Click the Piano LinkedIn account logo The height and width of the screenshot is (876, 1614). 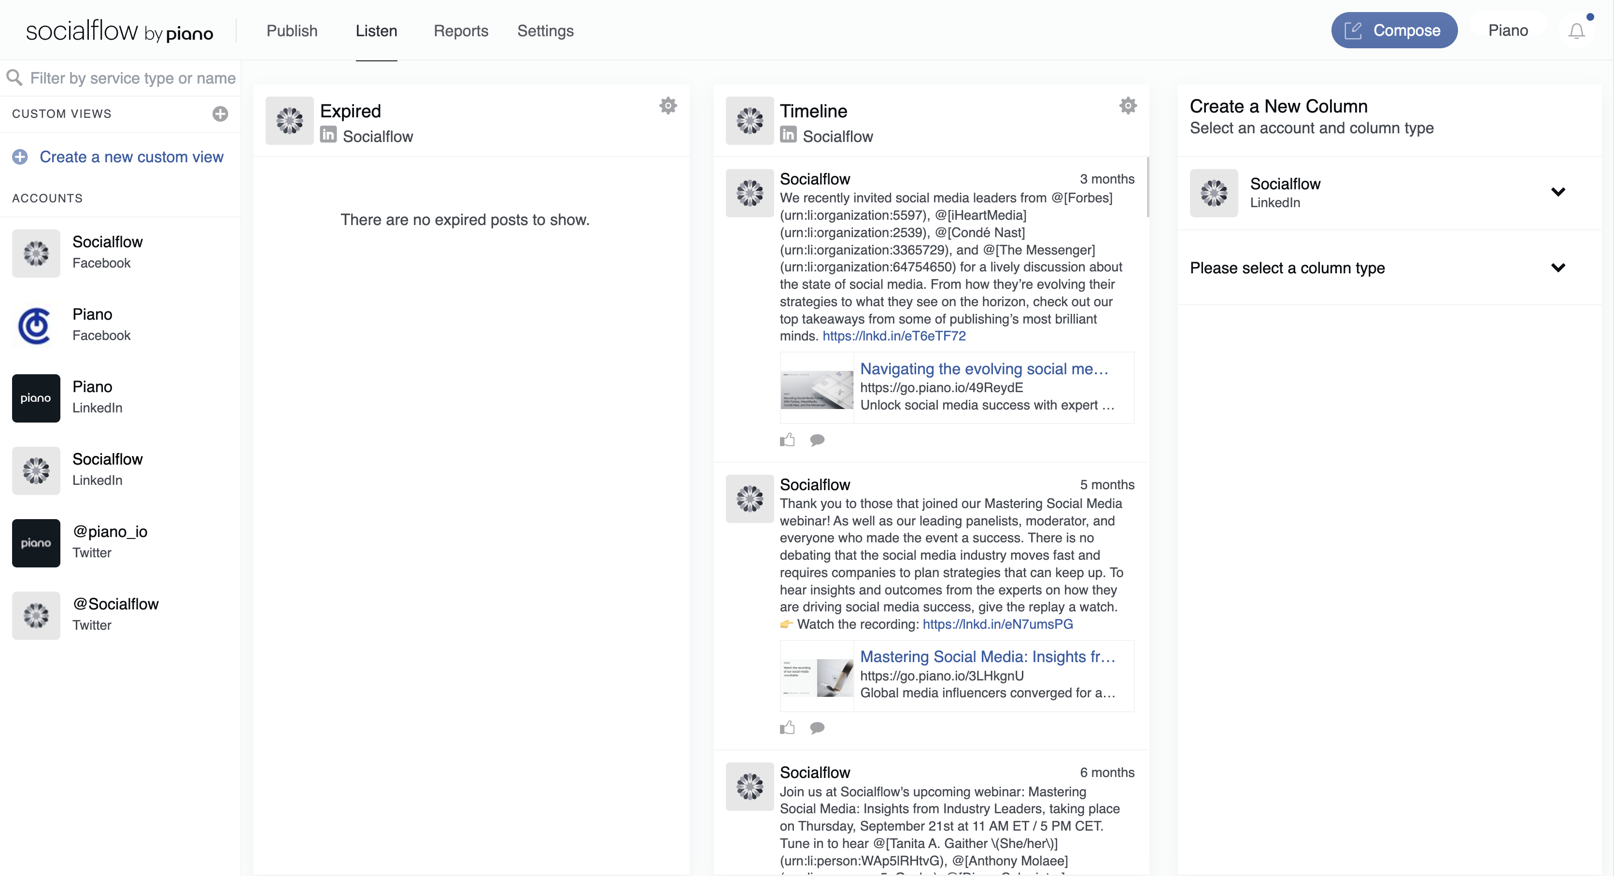36,398
